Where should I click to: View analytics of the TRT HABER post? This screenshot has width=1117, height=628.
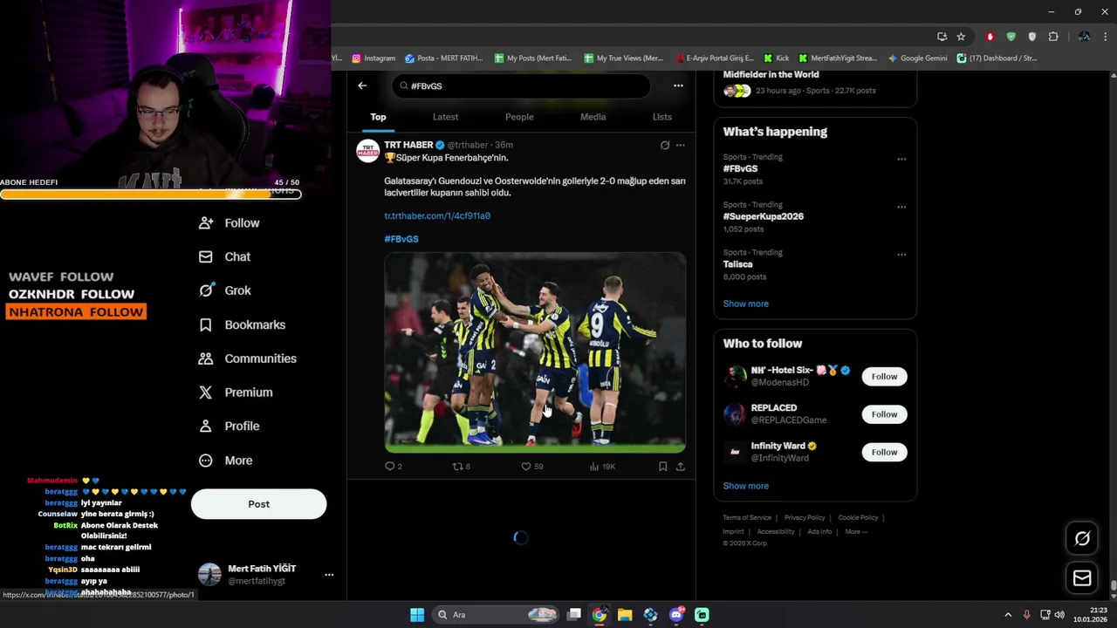click(x=594, y=467)
